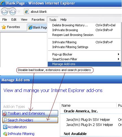Click the InPrivate Filtering lock icon
122x137 pixels.
coord(5,134)
